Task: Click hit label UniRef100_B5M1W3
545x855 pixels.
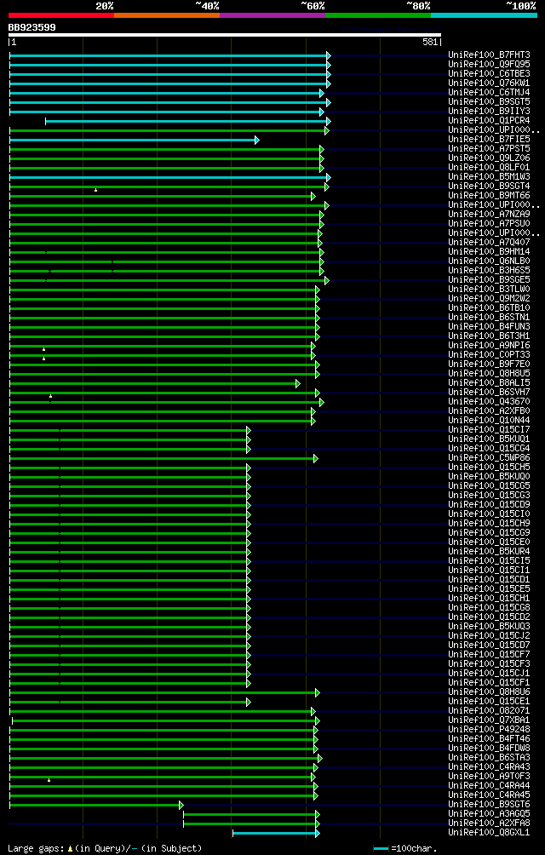Action: pos(489,177)
